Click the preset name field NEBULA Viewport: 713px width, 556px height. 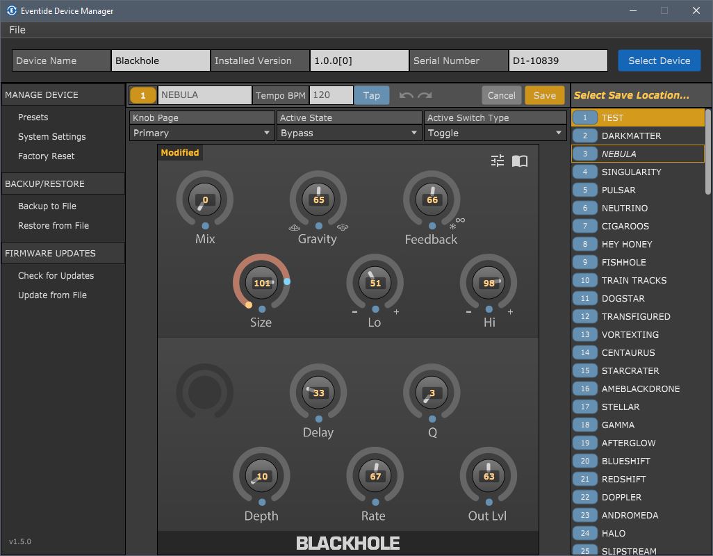click(204, 95)
